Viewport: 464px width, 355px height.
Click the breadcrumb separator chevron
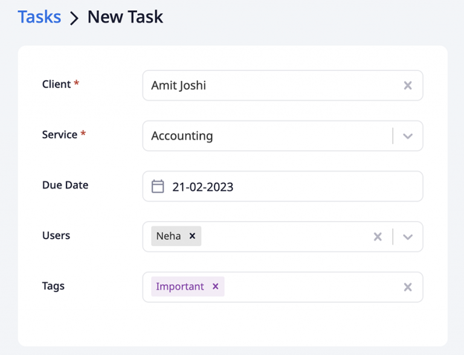pyautogui.click(x=74, y=18)
